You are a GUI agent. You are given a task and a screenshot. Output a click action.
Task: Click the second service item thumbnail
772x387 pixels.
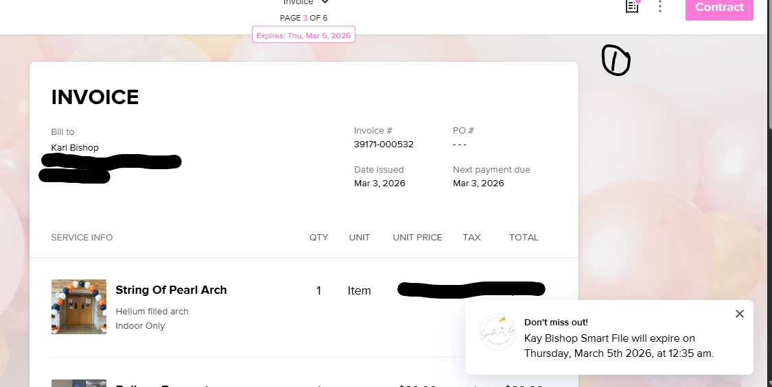[x=79, y=383]
